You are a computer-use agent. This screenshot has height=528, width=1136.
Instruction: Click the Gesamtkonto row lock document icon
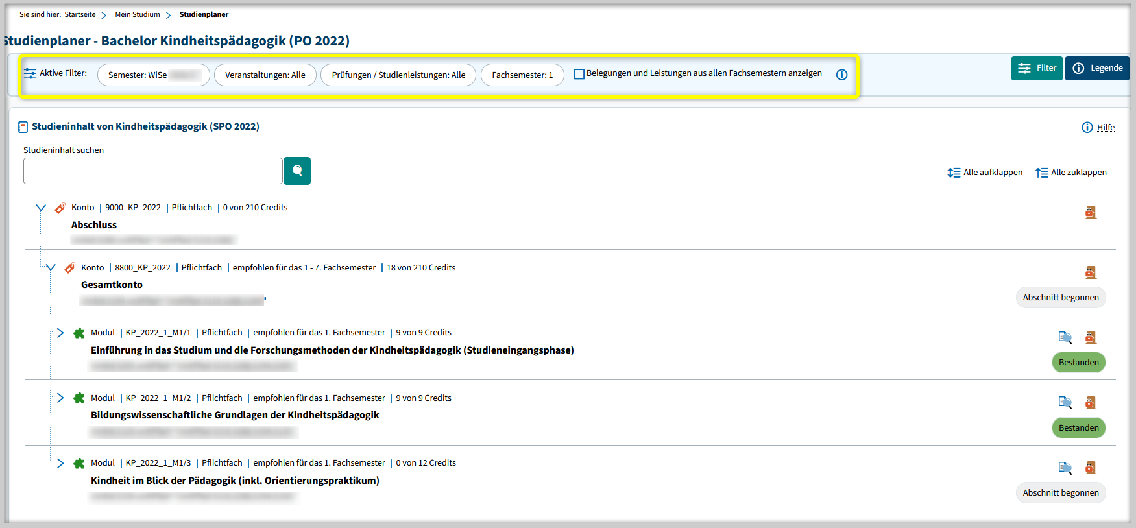[1091, 272]
